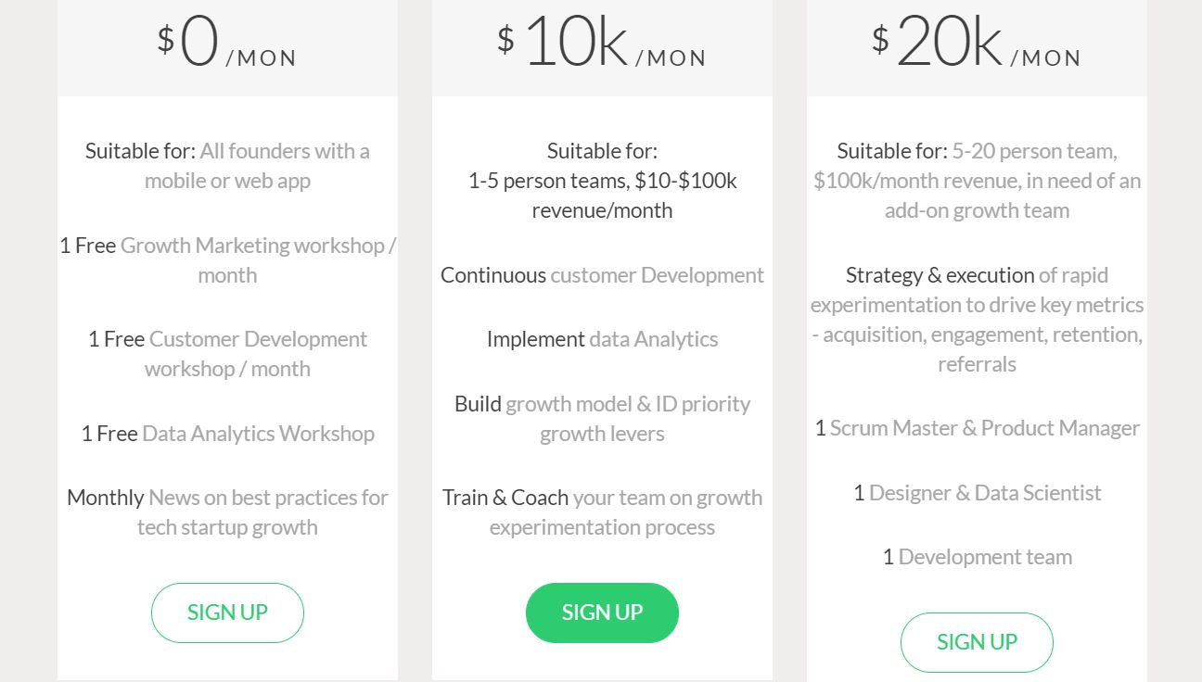Click the 1 Development team line
The height and width of the screenshot is (682, 1202).
coord(977,557)
